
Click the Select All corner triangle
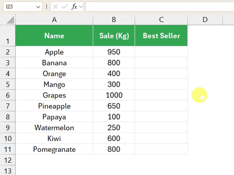click(x=10, y=20)
